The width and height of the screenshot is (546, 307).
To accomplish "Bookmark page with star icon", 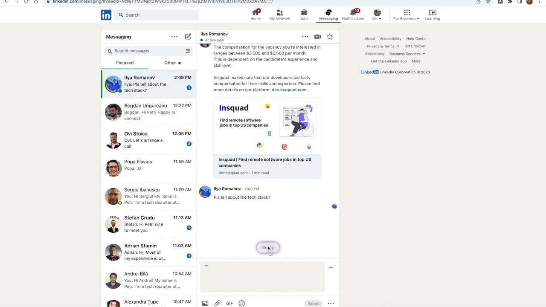I will pos(488,2).
